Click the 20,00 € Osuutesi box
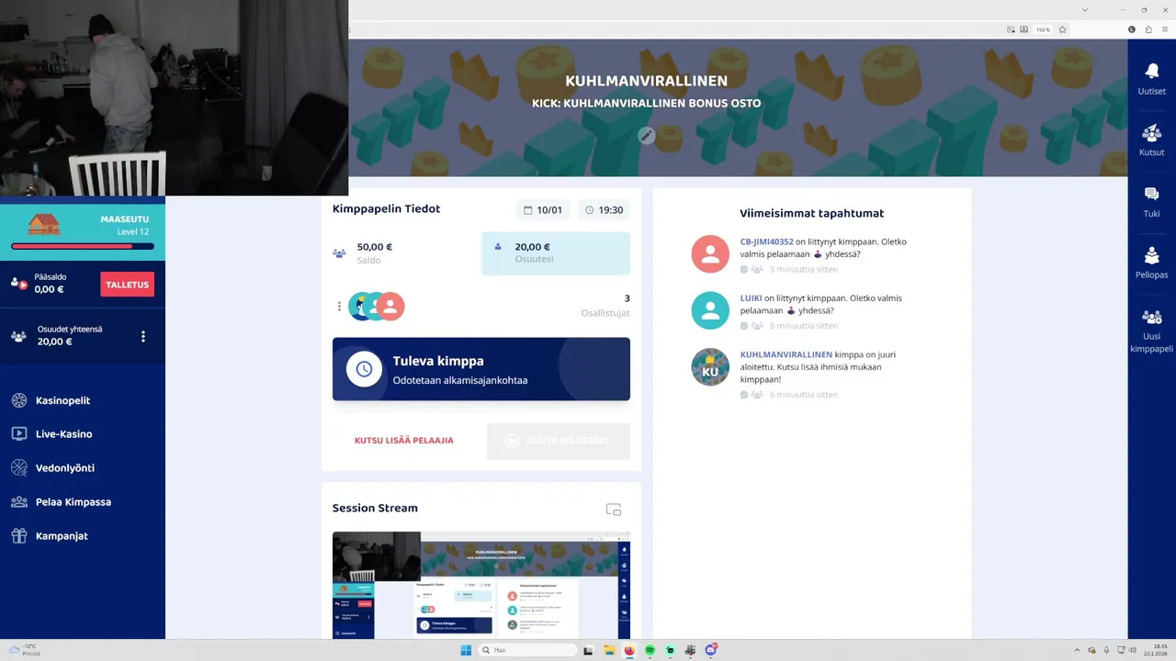1176x661 pixels. click(556, 253)
